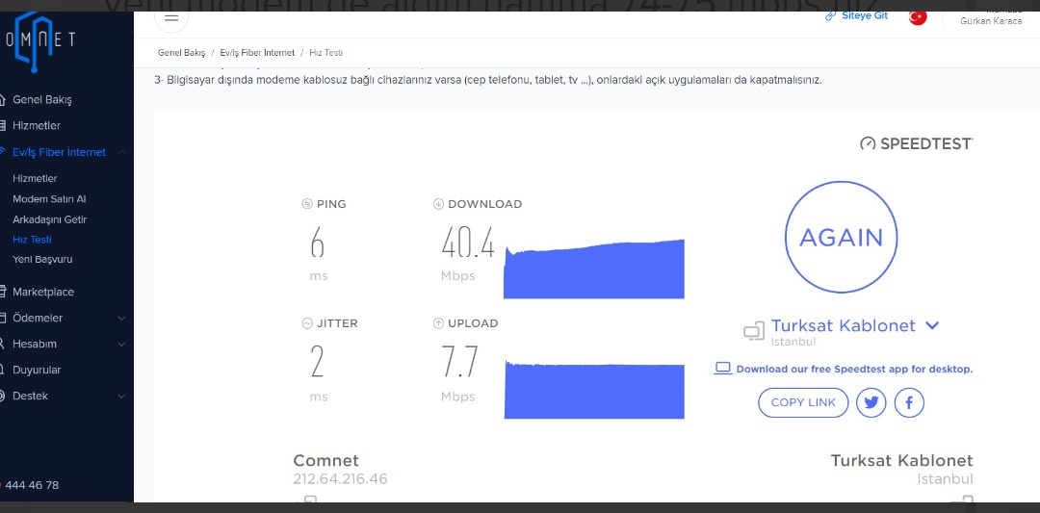Open Hizmetler under Ev/İş Fiber İnternet

35,178
